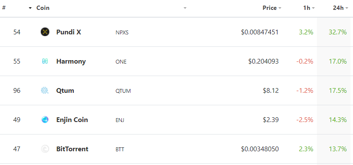Select Pundi X price $0.00847451
353x165 pixels.
coord(260,32)
